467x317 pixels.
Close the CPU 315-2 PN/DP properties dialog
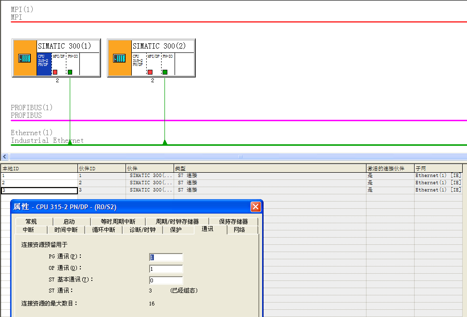click(255, 207)
